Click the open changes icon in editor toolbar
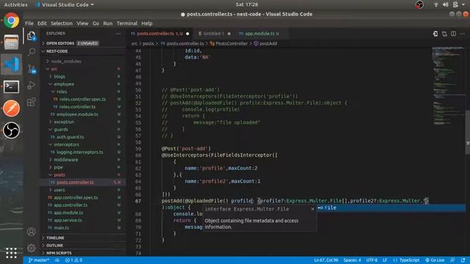Image resolution: width=470 pixels, height=264 pixels. click(444, 34)
